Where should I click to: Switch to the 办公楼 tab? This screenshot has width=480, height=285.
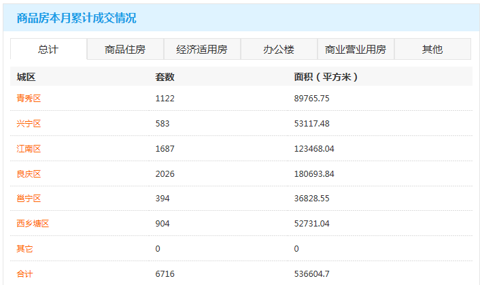(x=279, y=49)
